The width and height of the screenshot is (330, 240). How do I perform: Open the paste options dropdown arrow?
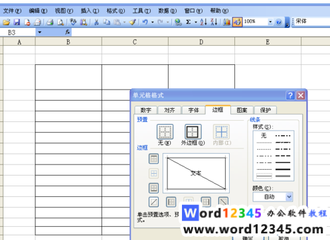[124, 22]
